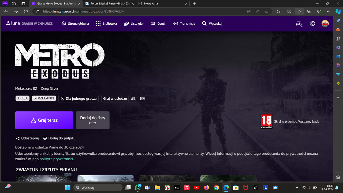Open File Explorer from taskbar
This screenshot has height=193, width=343.
[157, 188]
